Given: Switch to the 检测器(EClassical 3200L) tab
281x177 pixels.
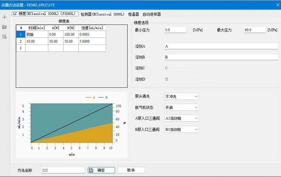Looking at the screenshot, I should (102, 14).
